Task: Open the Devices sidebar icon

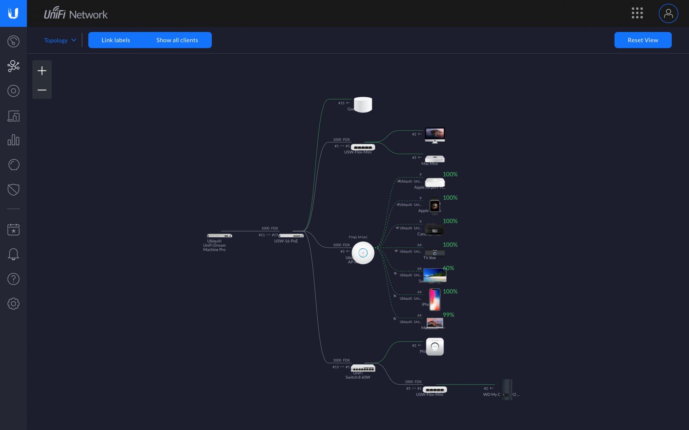Action: coord(13,116)
